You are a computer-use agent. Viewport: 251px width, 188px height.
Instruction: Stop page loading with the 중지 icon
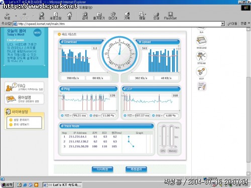(42, 16)
